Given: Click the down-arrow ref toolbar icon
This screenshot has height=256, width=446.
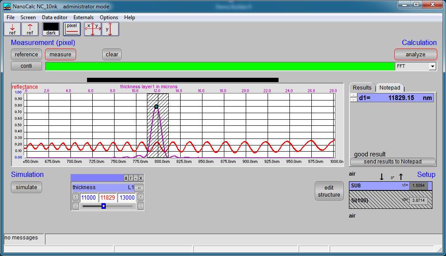Looking at the screenshot, I should pos(12,29).
